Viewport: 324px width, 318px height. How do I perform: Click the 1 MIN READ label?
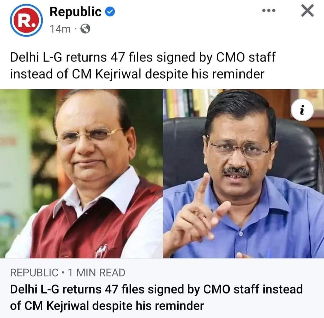[97, 272]
